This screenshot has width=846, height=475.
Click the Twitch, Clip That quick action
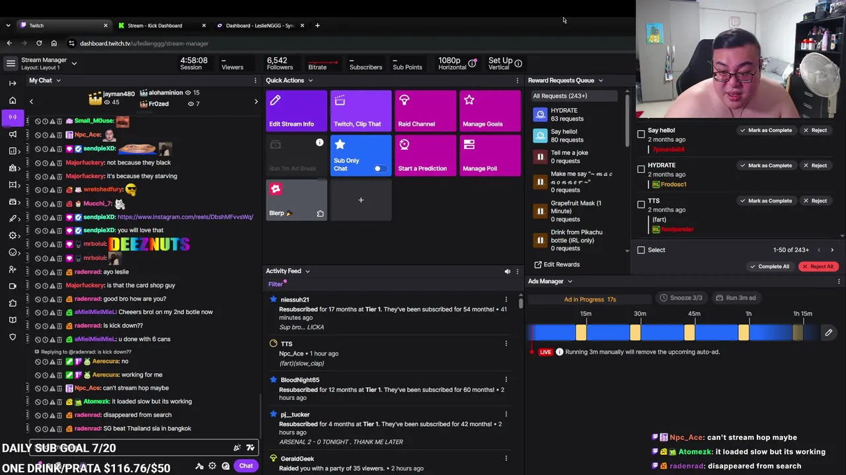tap(361, 110)
